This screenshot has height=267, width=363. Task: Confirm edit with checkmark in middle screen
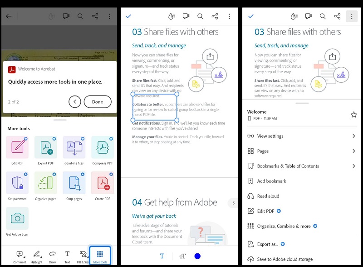pyautogui.click(x=128, y=16)
